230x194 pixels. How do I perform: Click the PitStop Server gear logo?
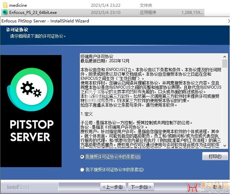(x=30, y=89)
